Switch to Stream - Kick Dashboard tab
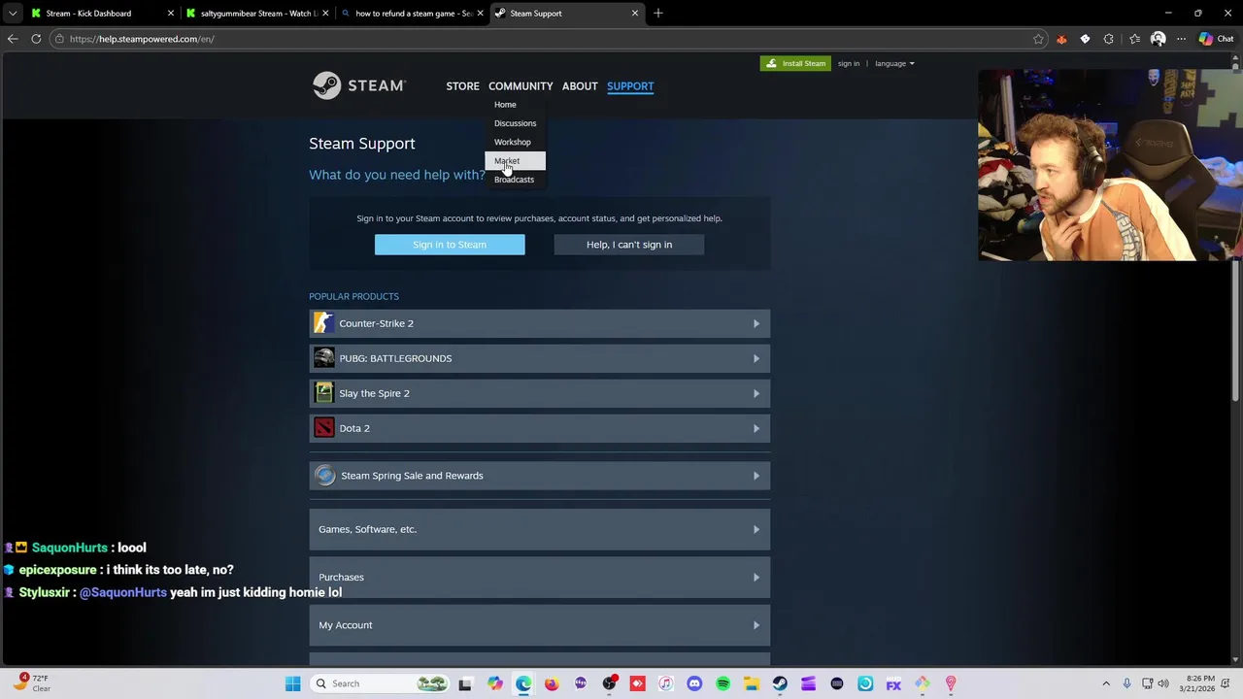The height and width of the screenshot is (699, 1243). click(102, 14)
